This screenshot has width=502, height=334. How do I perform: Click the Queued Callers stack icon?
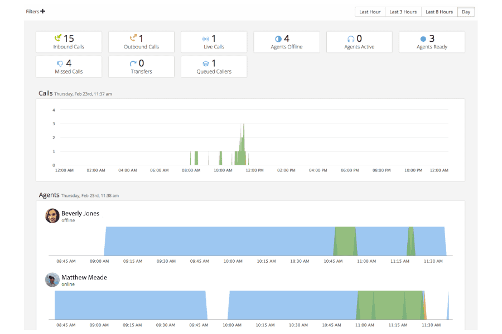tap(206, 63)
